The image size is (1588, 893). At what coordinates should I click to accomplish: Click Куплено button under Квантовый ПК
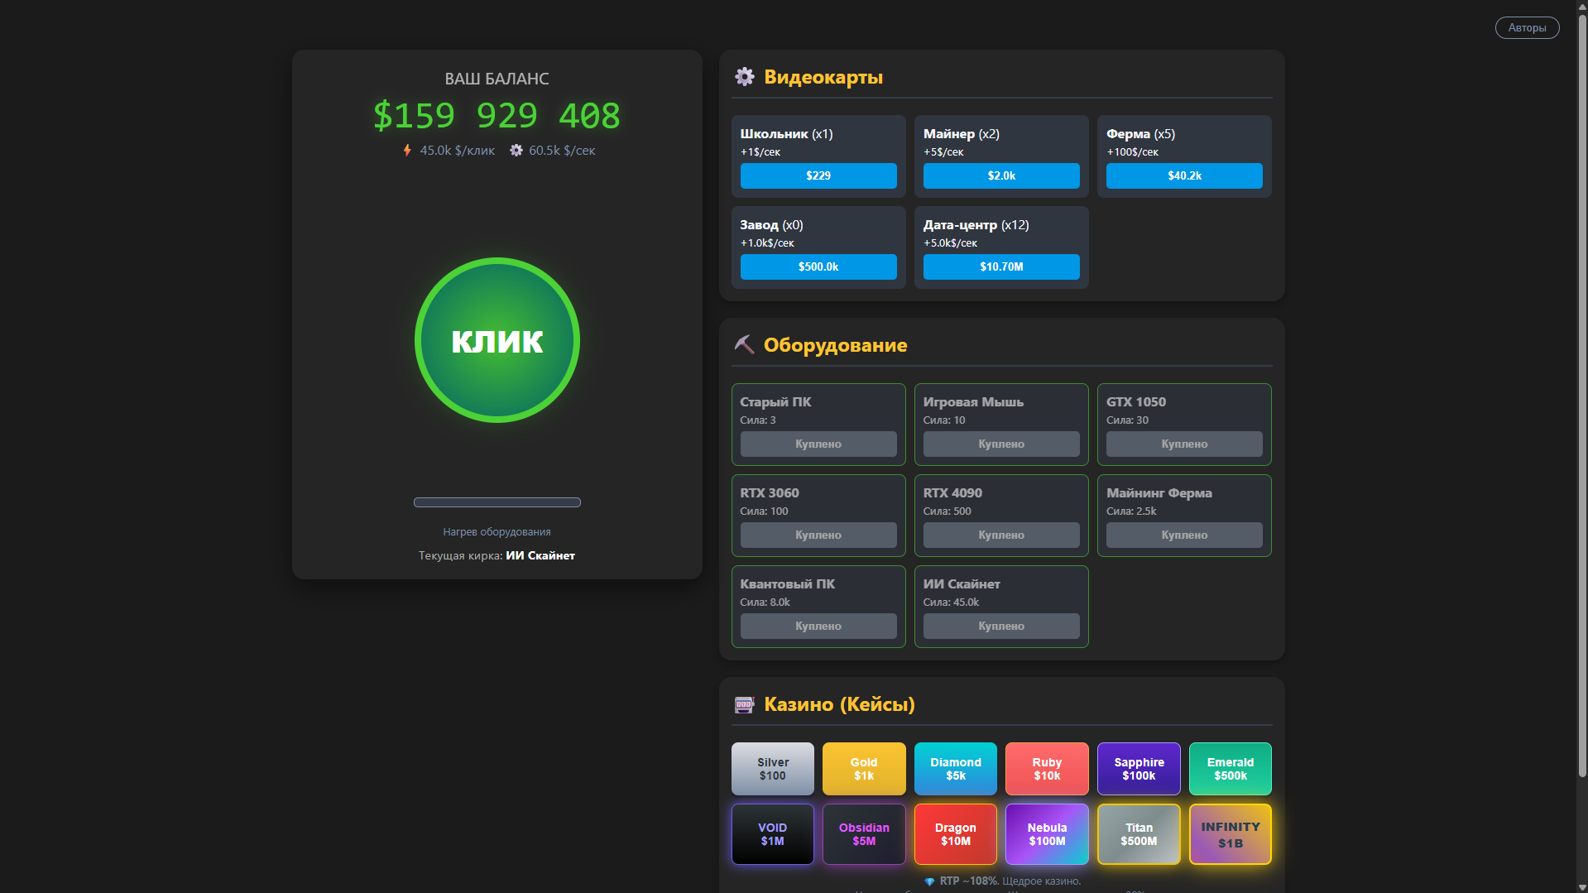pyautogui.click(x=818, y=626)
